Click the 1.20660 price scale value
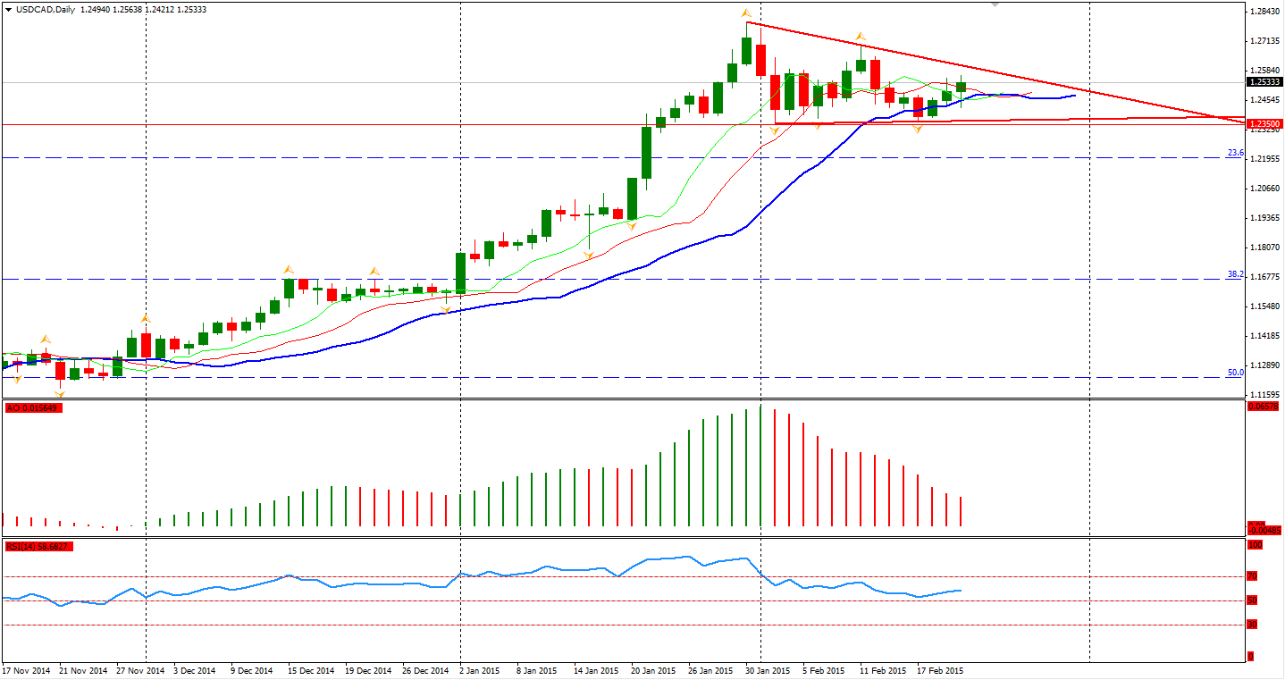 tap(1267, 189)
